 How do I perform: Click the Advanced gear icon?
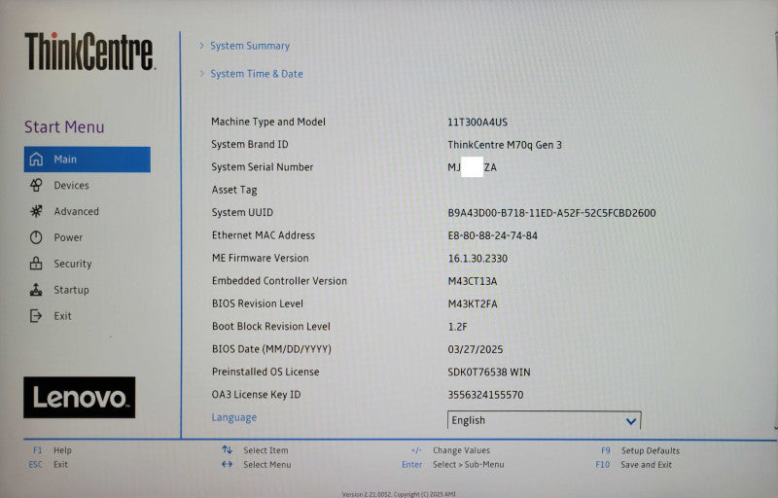(x=36, y=211)
